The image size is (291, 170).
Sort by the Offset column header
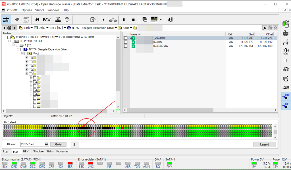tap(264, 34)
